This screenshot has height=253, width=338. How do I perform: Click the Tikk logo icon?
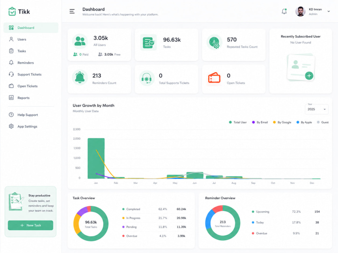click(12, 11)
